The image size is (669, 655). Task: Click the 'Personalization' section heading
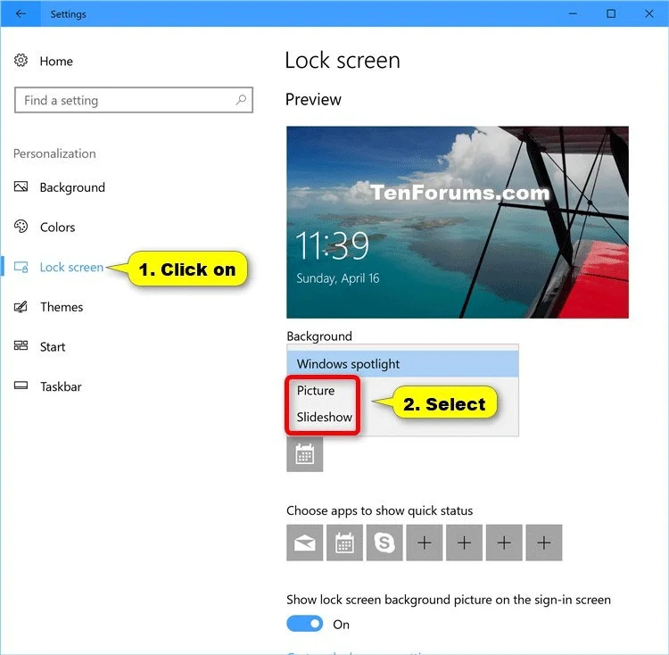(54, 153)
